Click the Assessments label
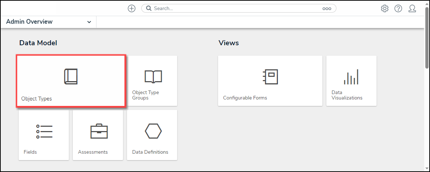Viewport: 430px width, 172px height. (x=93, y=152)
